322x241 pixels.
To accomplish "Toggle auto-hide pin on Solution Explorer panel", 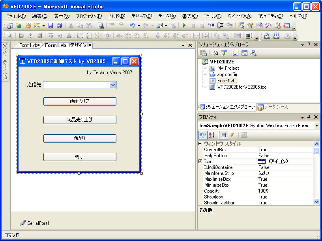I will (309, 44).
